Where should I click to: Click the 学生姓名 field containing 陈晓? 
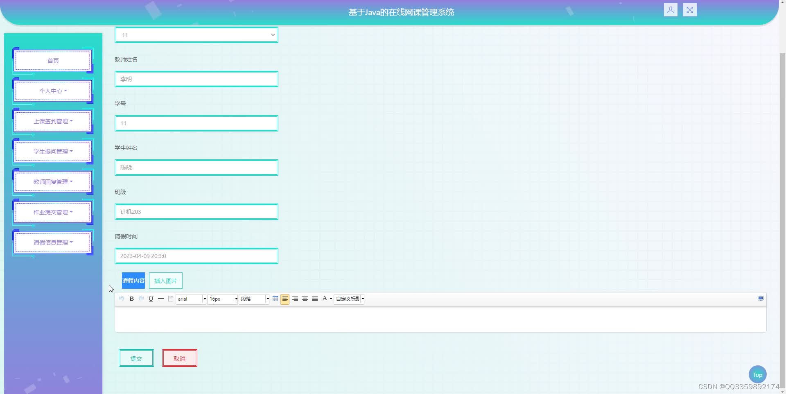coord(196,168)
